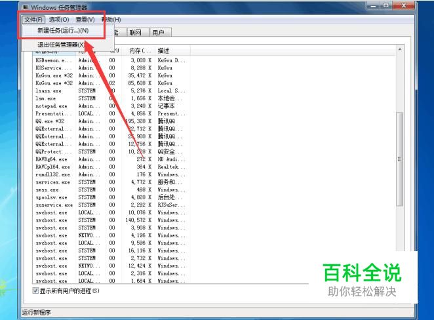Select the KGService process row
Screen dimensions: 434x320
point(111,68)
